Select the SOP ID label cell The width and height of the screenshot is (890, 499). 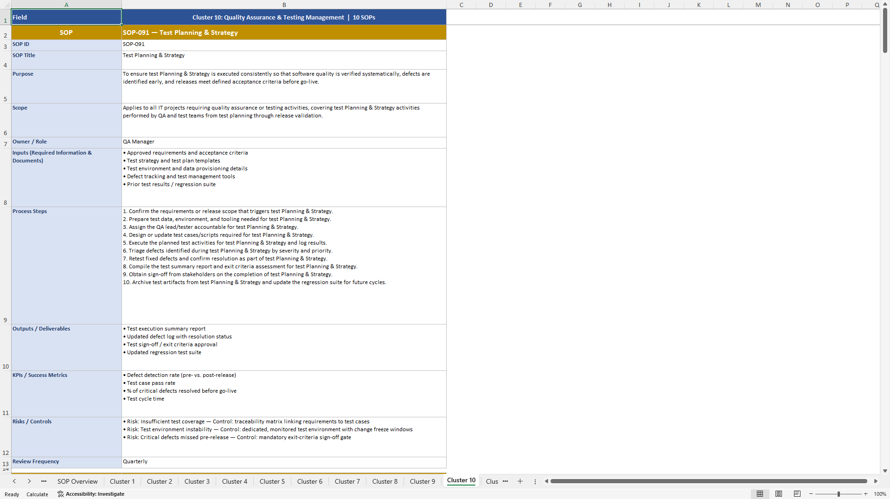[x=66, y=45]
